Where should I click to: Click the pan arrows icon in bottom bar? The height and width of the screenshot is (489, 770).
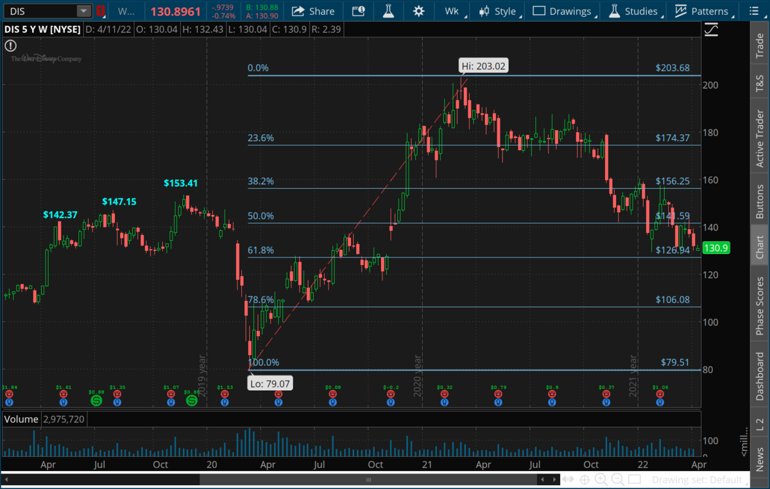point(569,479)
